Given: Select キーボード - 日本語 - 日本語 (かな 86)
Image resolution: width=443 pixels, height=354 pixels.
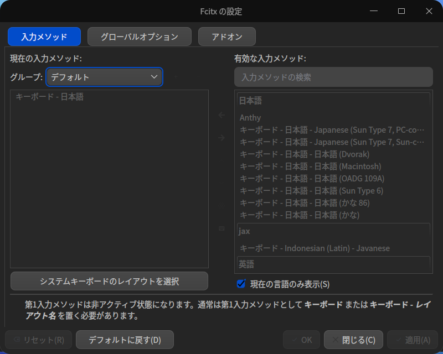Looking at the screenshot, I should pos(333,202).
